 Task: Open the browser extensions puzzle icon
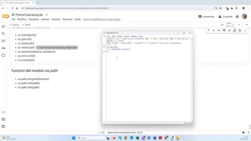tap(236, 8)
